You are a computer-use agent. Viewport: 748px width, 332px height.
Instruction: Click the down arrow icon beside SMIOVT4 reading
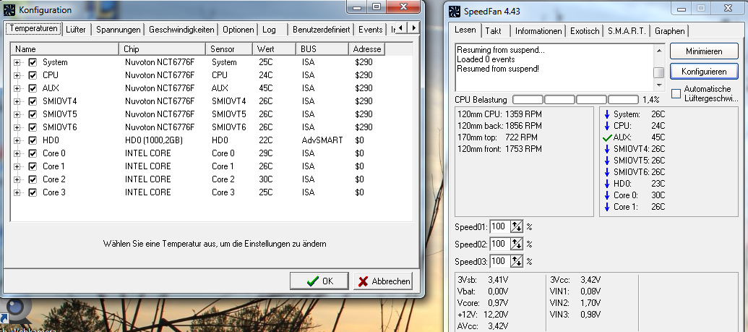coord(607,149)
